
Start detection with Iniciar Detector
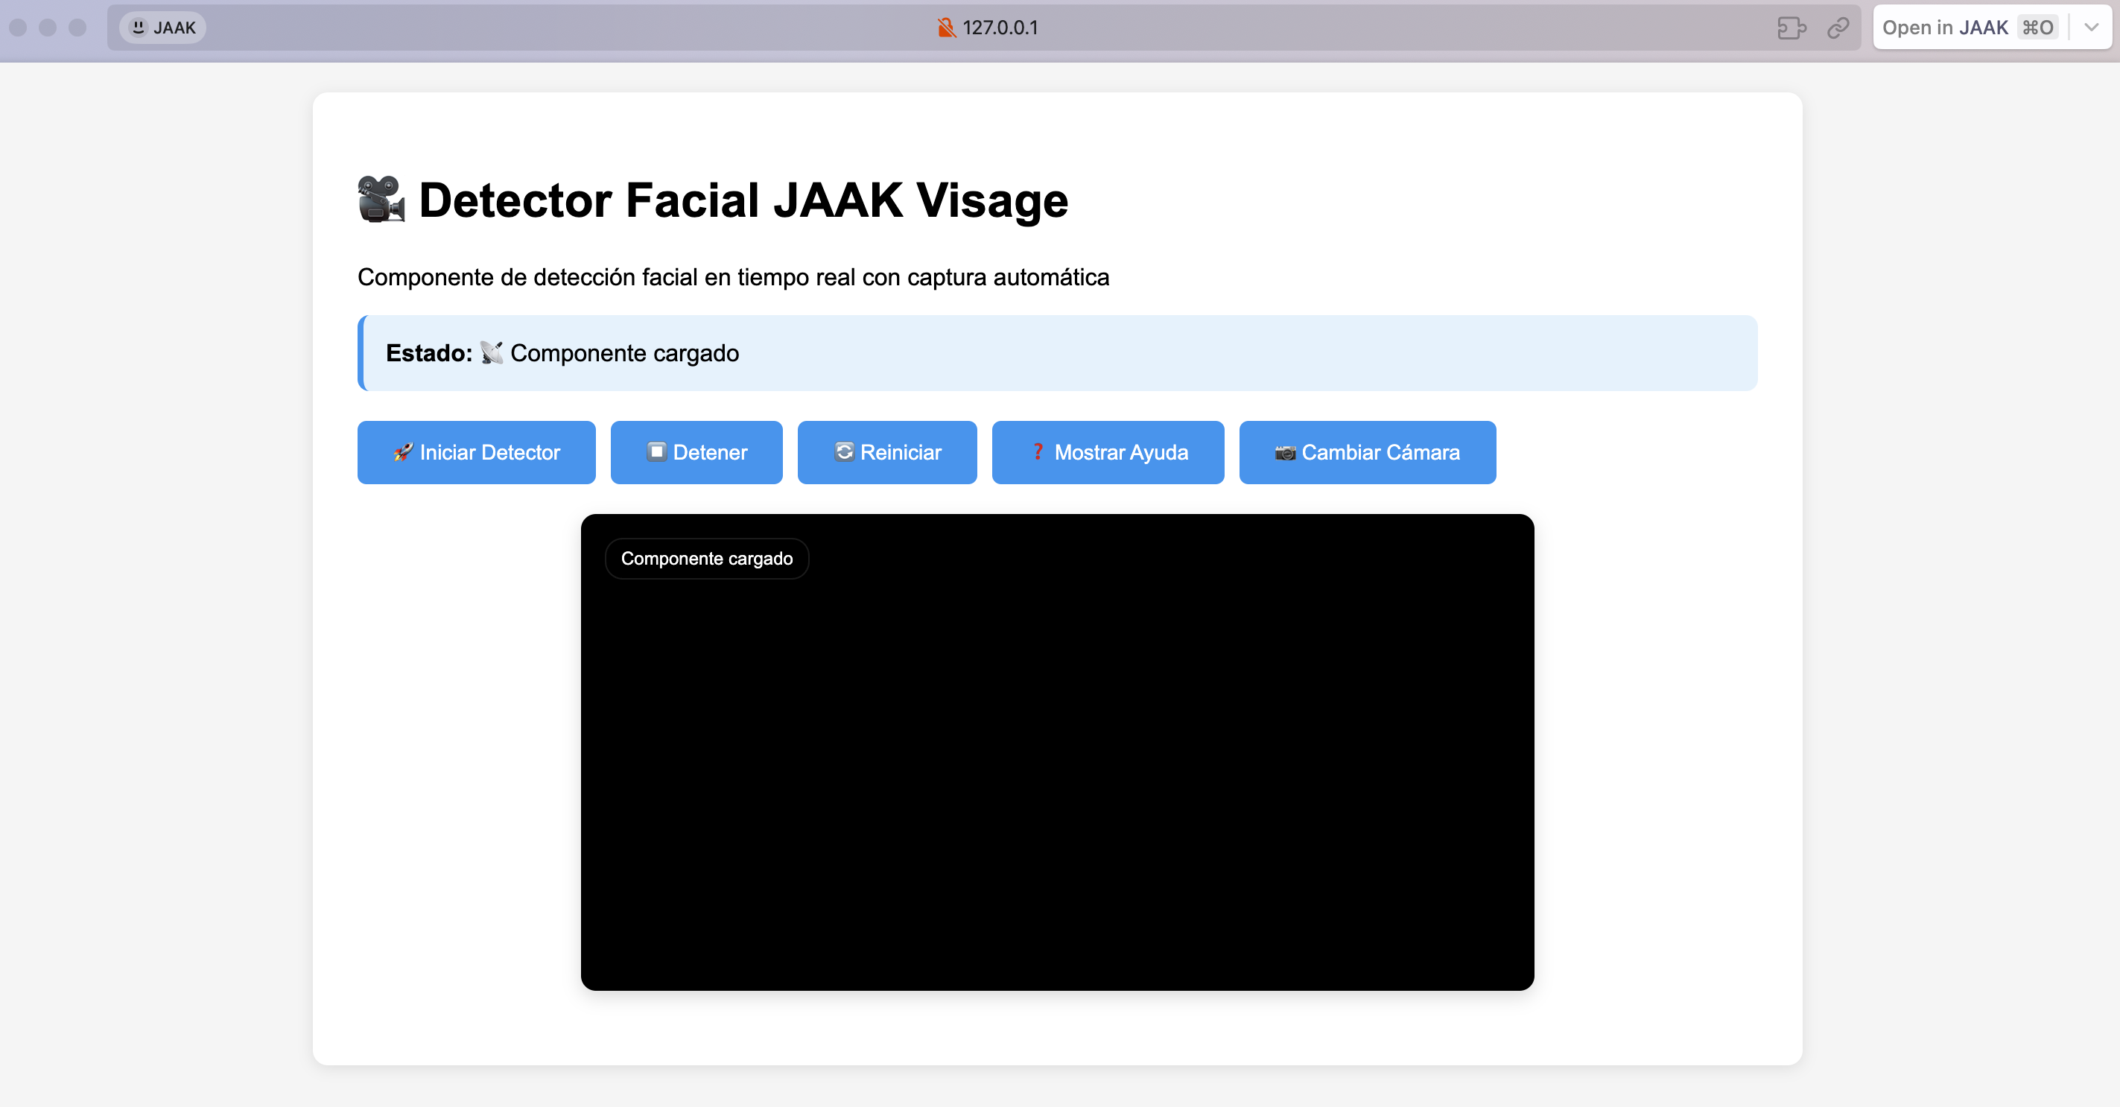point(476,453)
